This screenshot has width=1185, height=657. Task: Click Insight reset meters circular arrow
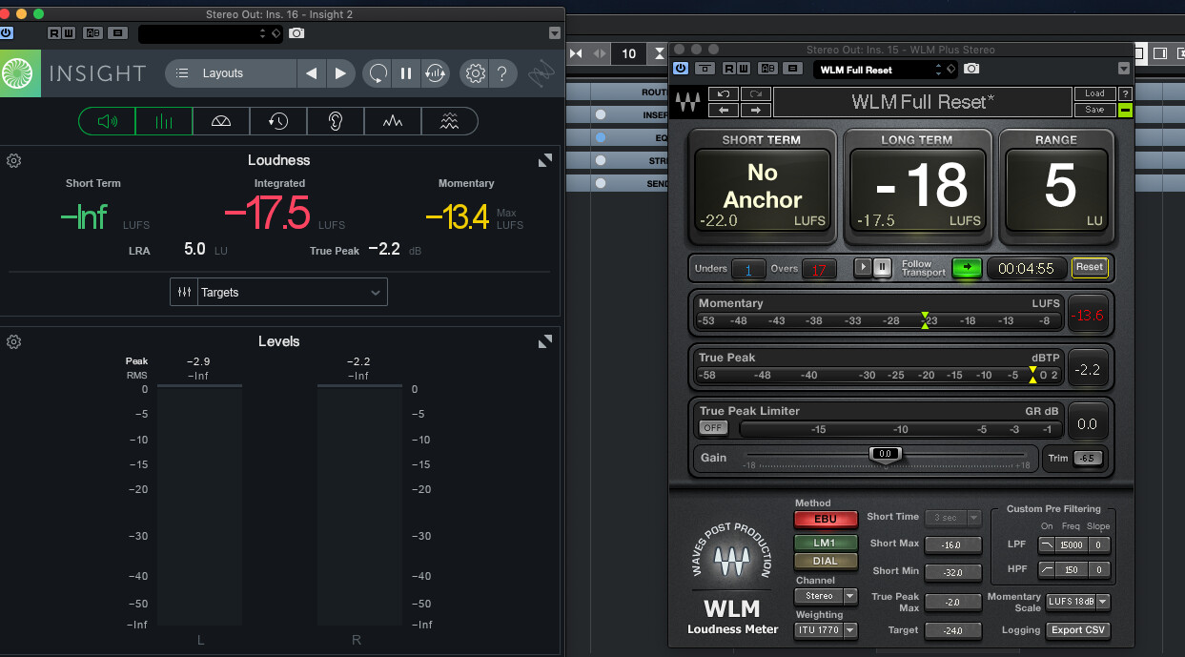[x=378, y=73]
